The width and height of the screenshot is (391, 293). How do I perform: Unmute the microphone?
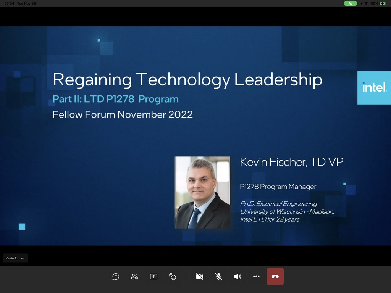pyautogui.click(x=218, y=277)
